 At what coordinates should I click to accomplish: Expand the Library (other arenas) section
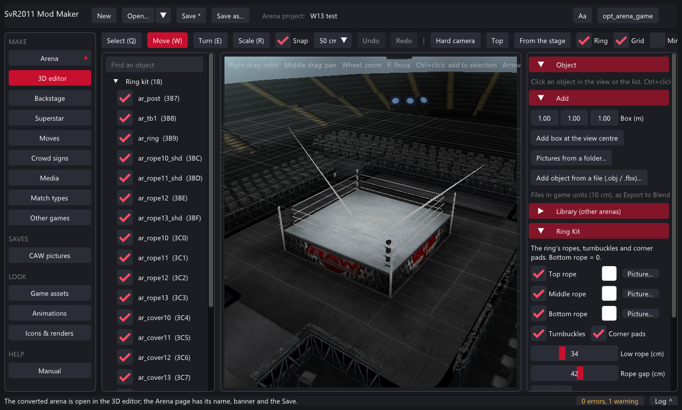tap(599, 211)
